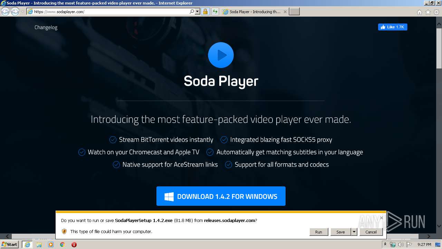Click check icon beside SOCKS5 proxy
Image resolution: width=442 pixels, height=249 pixels.
(x=224, y=140)
